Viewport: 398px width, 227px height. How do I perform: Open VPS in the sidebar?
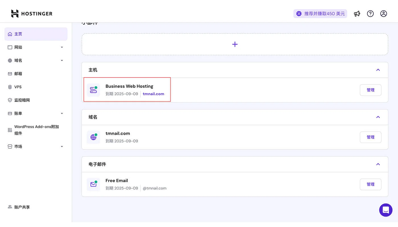tap(18, 87)
